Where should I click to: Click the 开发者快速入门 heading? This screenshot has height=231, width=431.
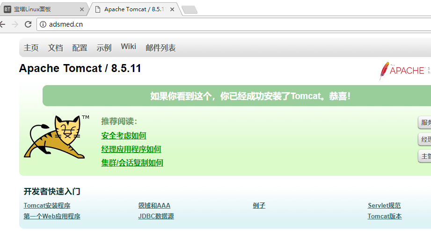(x=52, y=191)
